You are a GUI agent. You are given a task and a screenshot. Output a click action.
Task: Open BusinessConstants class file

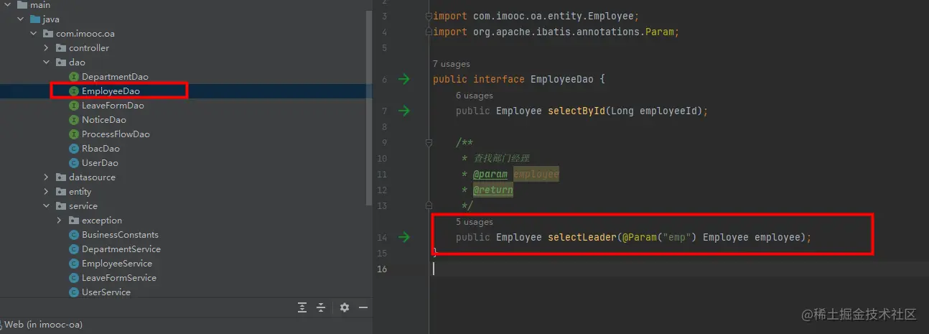[x=120, y=235]
